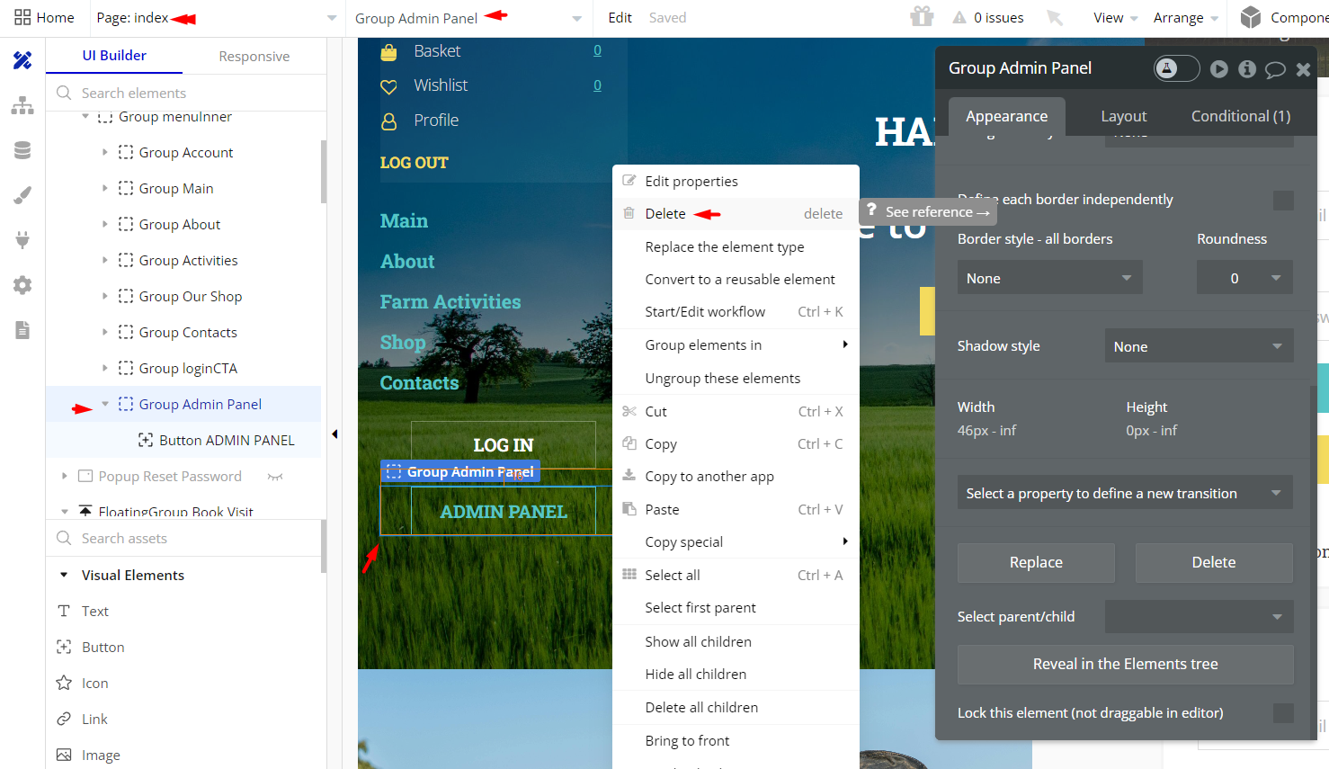Viewport: 1329px width, 769px height.
Task: Open the Logs document icon in sidebar
Action: tap(22, 330)
